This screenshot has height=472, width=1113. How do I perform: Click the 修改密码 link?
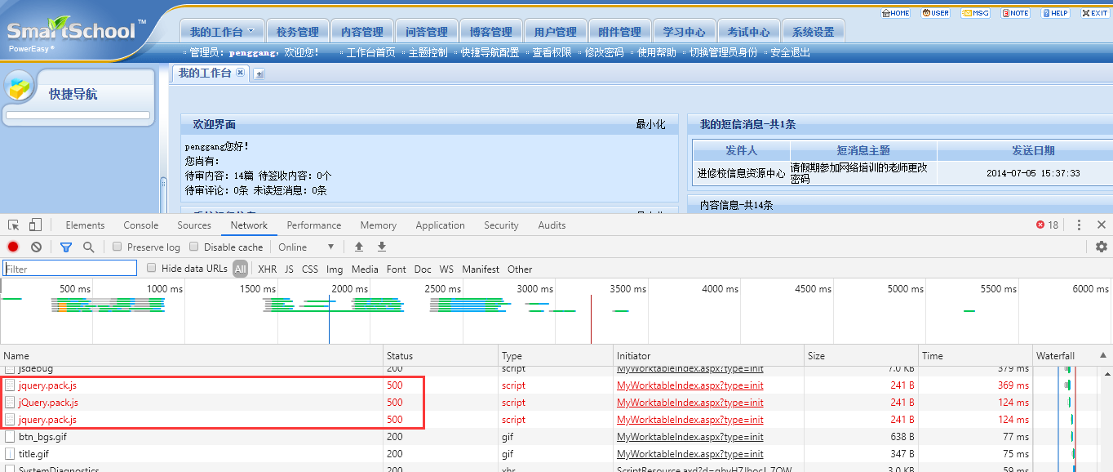604,52
